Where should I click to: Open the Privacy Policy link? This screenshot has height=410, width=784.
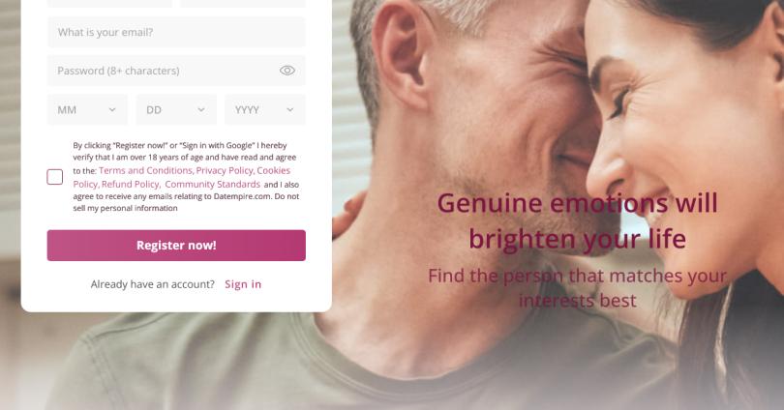(225, 170)
